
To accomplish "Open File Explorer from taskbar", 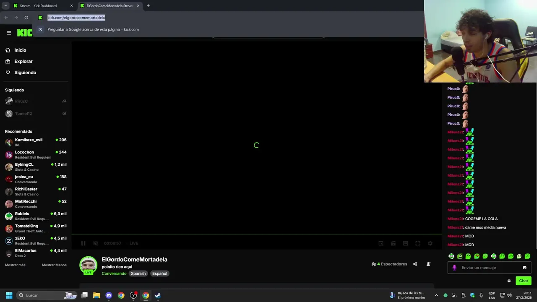I will [96, 295].
